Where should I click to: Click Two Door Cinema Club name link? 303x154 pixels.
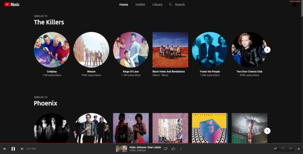tap(249, 71)
